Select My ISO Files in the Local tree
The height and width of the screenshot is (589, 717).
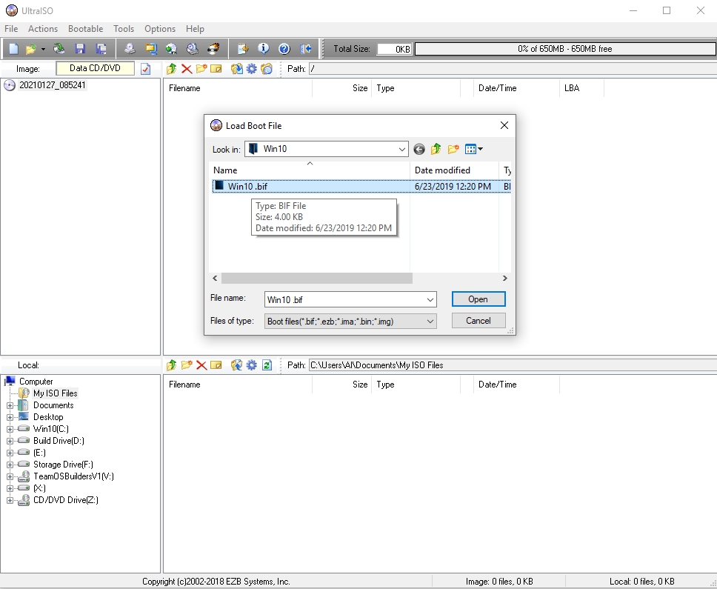coord(56,393)
